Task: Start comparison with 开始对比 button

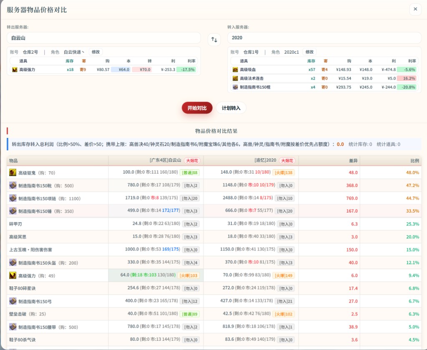Action: [x=197, y=108]
